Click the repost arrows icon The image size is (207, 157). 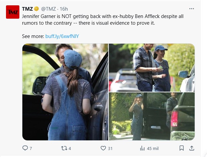coord(64,148)
